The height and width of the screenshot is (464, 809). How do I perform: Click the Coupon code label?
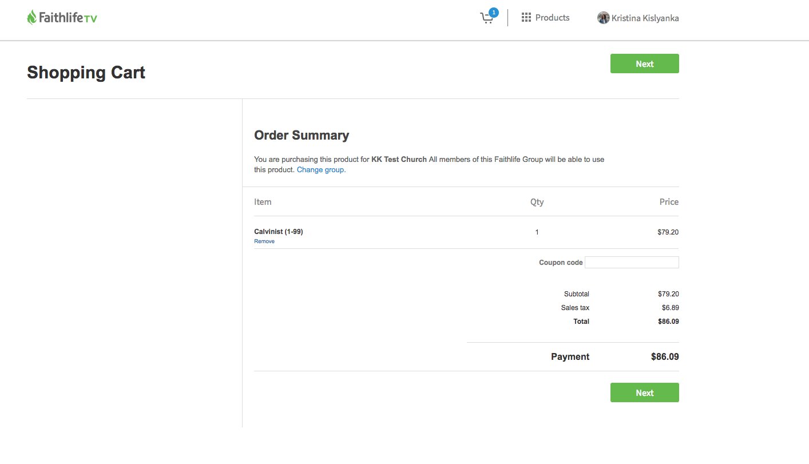point(561,263)
